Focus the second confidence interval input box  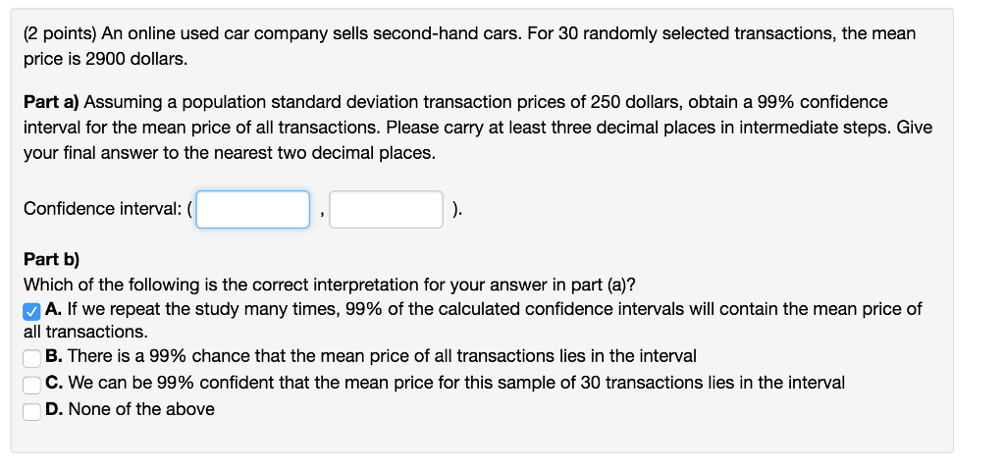coord(386,209)
